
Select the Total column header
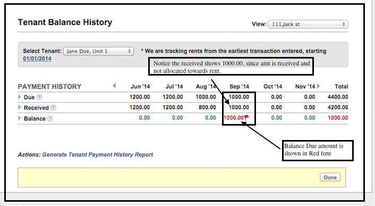tap(342, 86)
